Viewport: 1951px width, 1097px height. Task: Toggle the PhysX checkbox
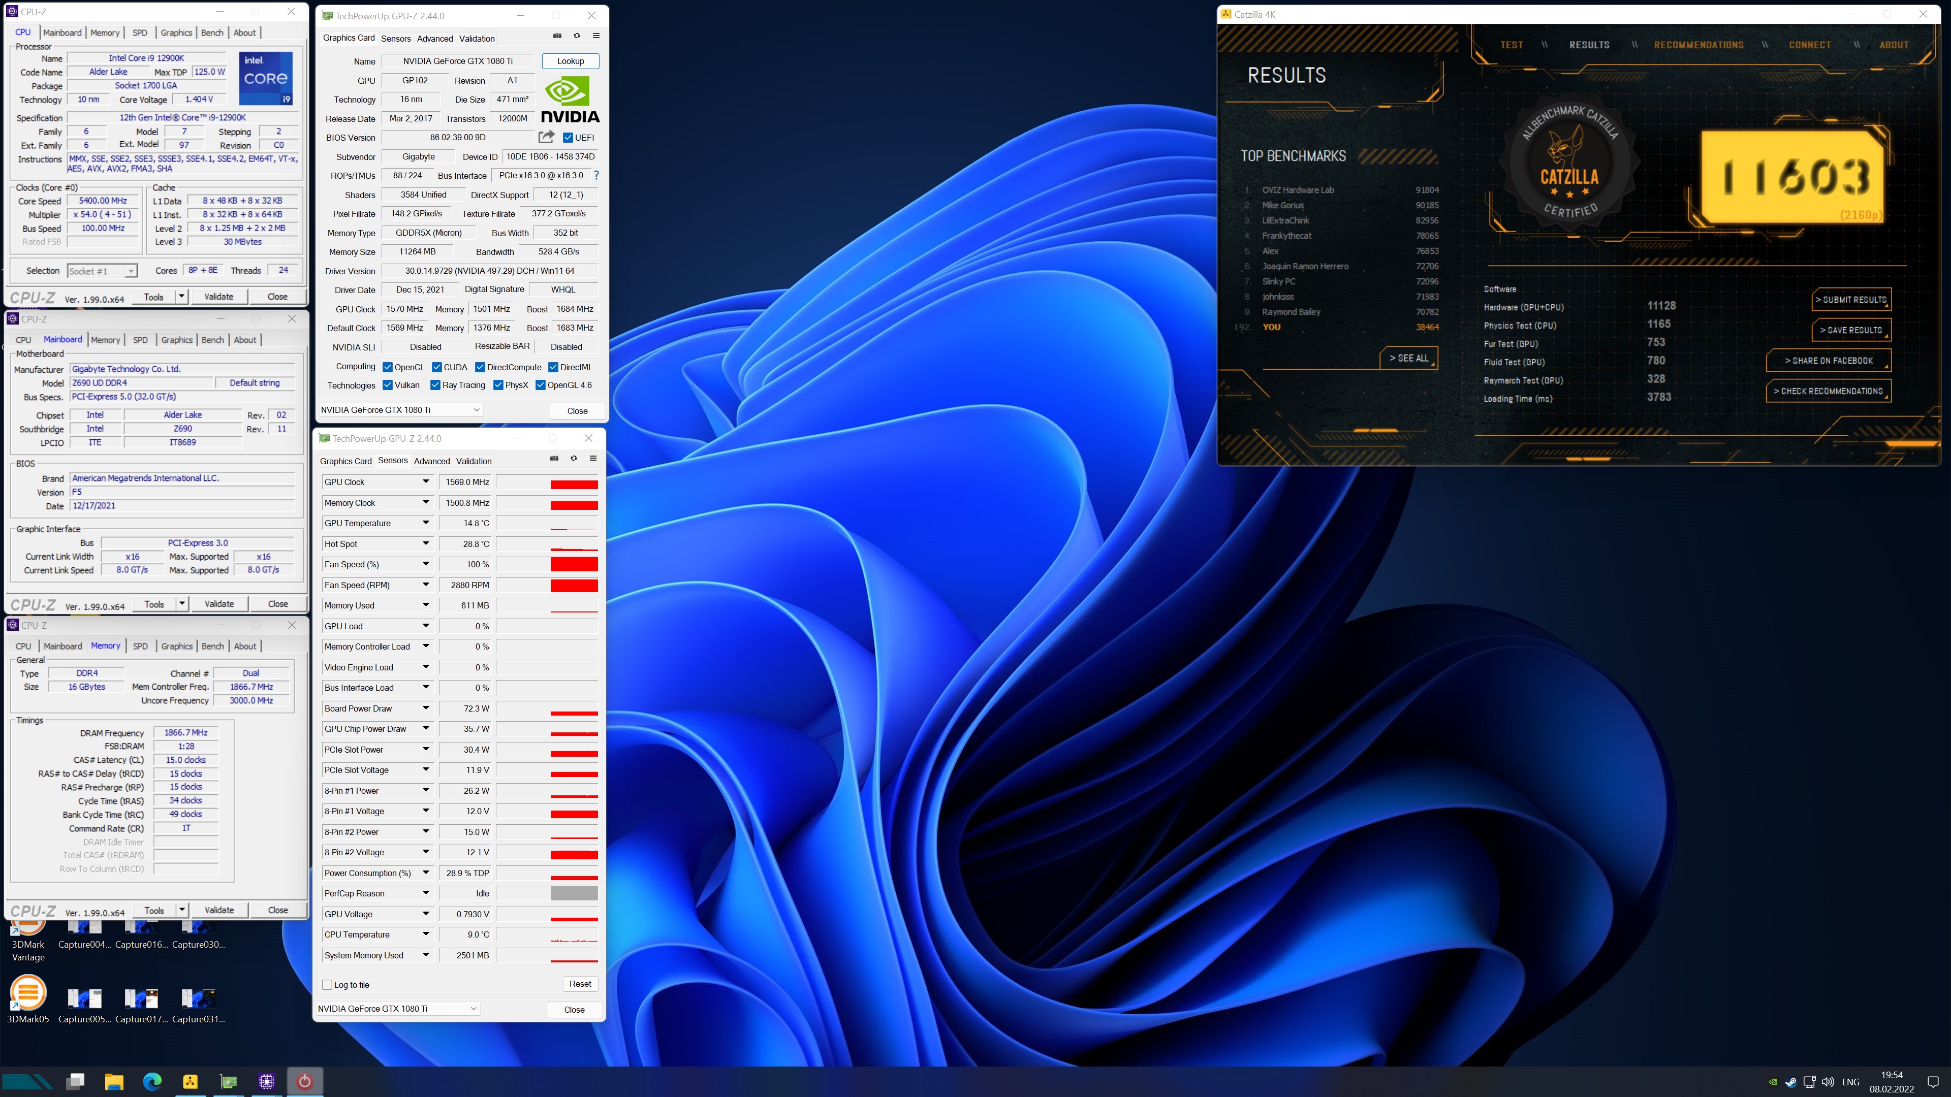pos(498,385)
